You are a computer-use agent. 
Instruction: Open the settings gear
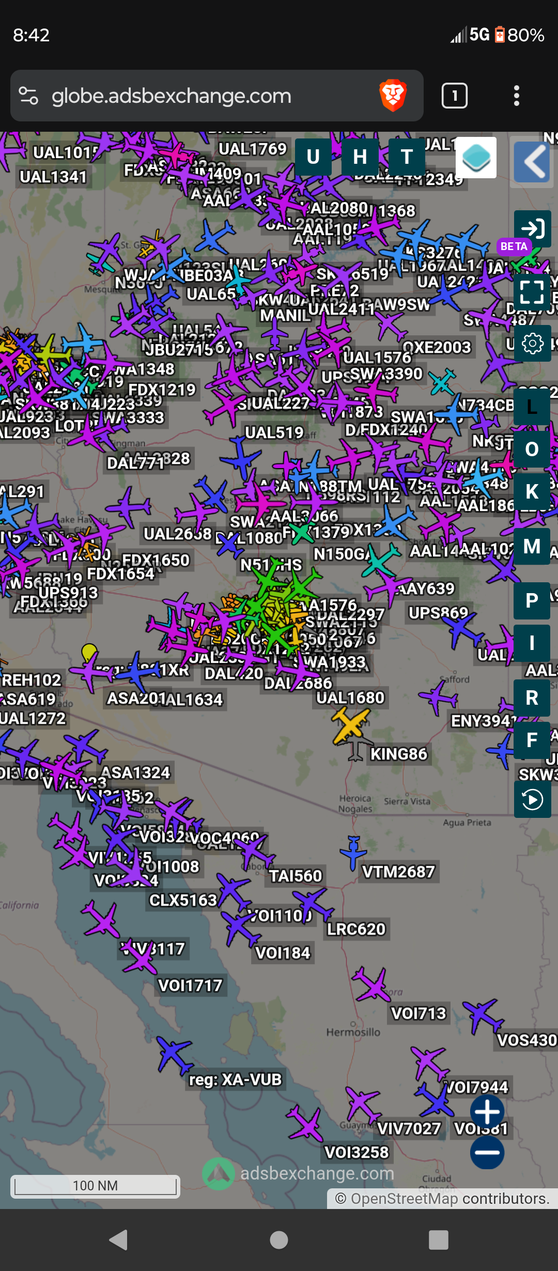pyautogui.click(x=532, y=344)
